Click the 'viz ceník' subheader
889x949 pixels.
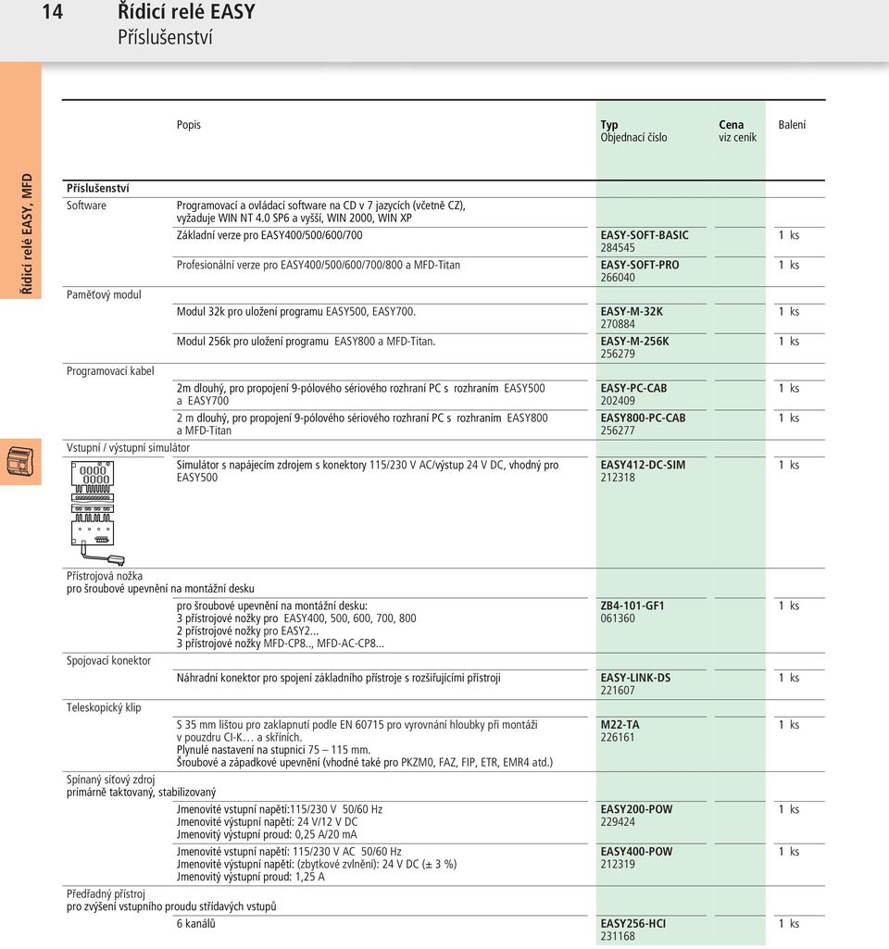tap(738, 137)
